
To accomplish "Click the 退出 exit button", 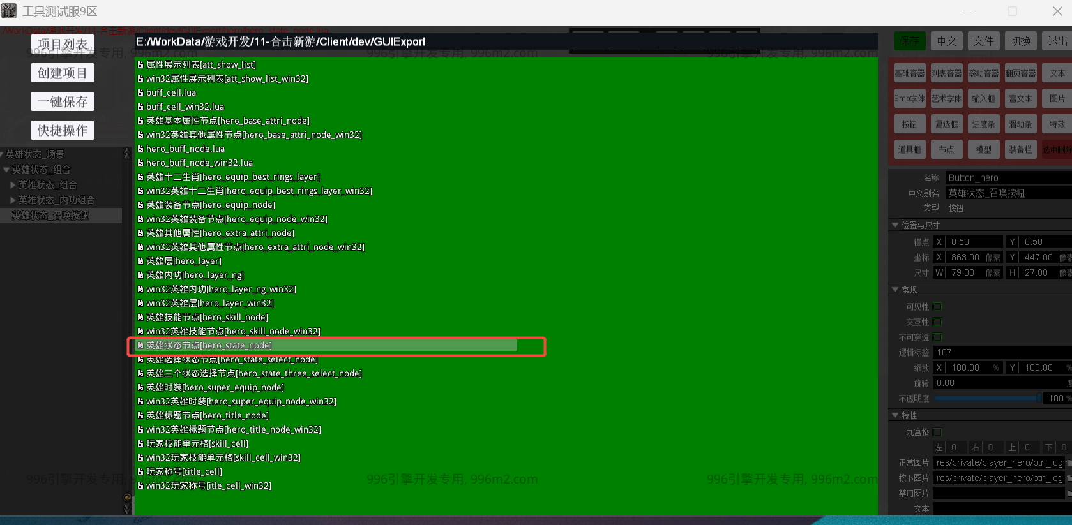I will 1057,41.
